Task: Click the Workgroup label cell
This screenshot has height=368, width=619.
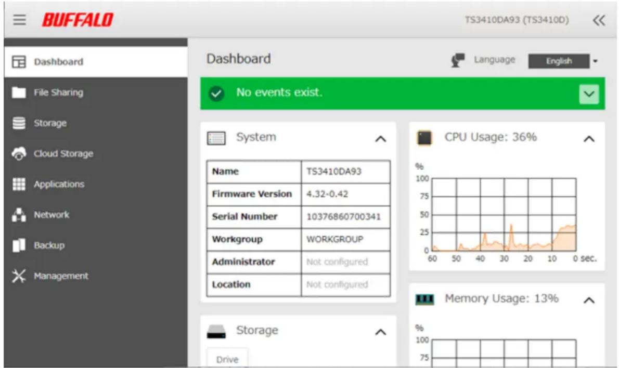Action: tap(254, 239)
